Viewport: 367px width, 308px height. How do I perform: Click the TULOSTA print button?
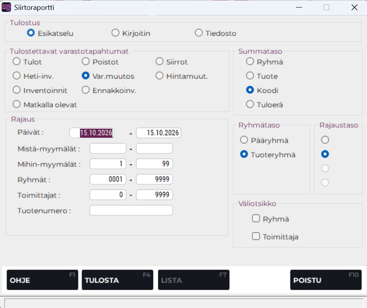pyautogui.click(x=117, y=280)
